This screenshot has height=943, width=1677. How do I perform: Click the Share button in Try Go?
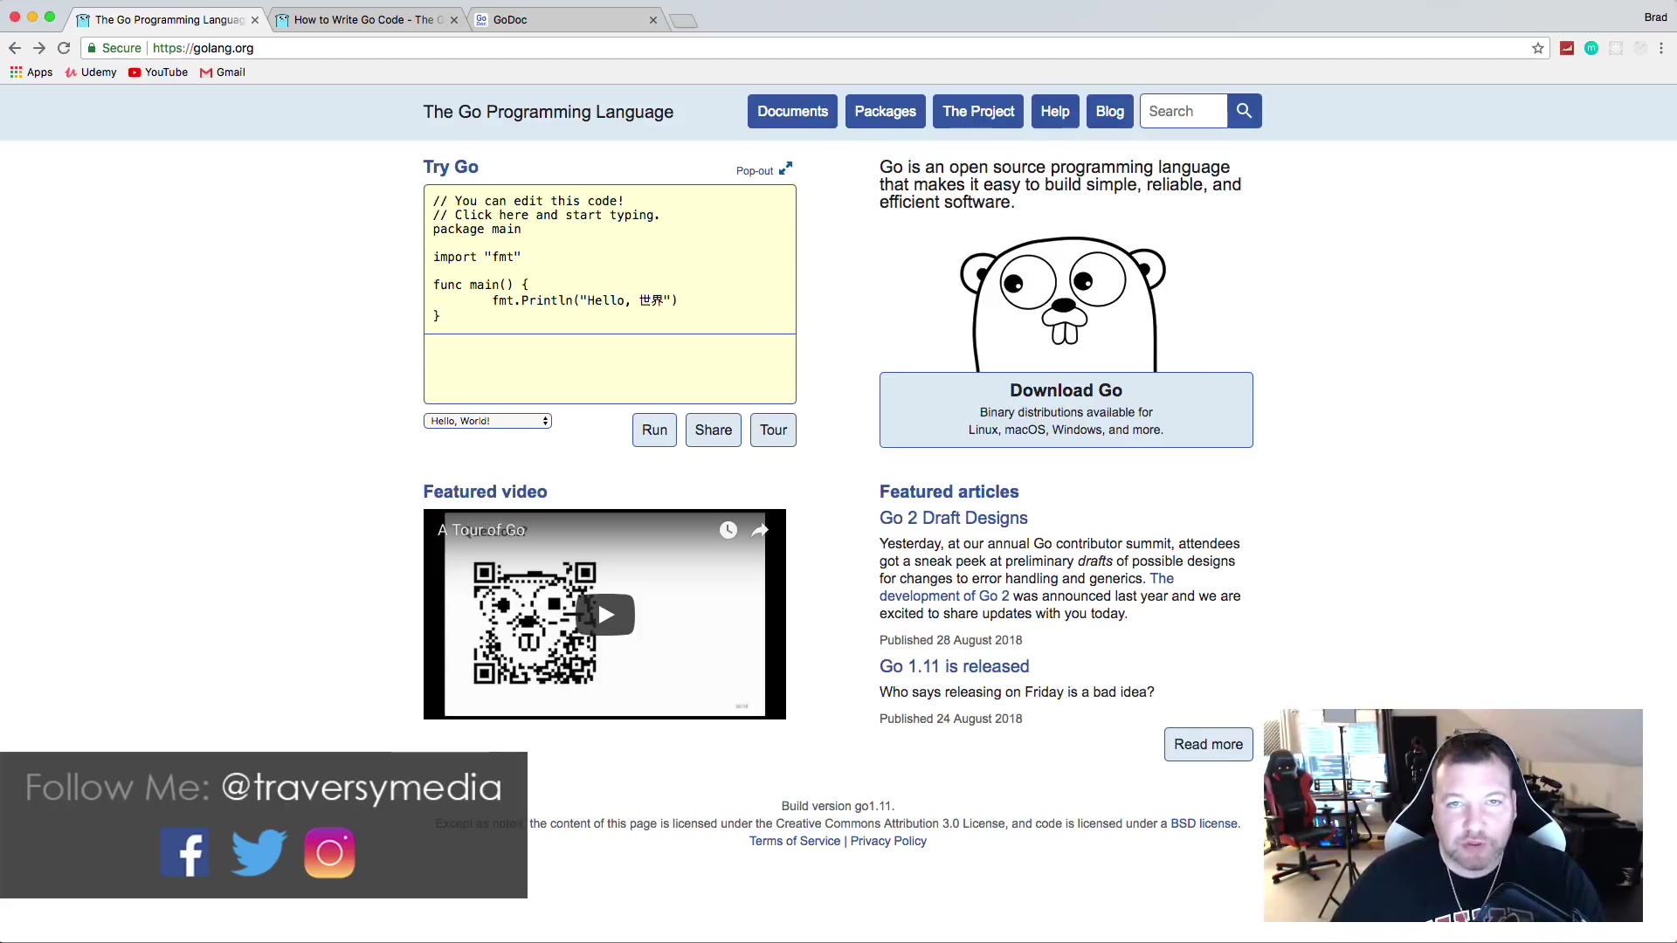713,430
